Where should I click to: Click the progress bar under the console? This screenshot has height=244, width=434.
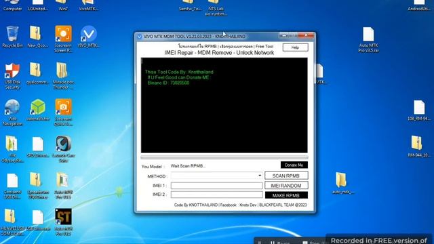[x=224, y=157]
